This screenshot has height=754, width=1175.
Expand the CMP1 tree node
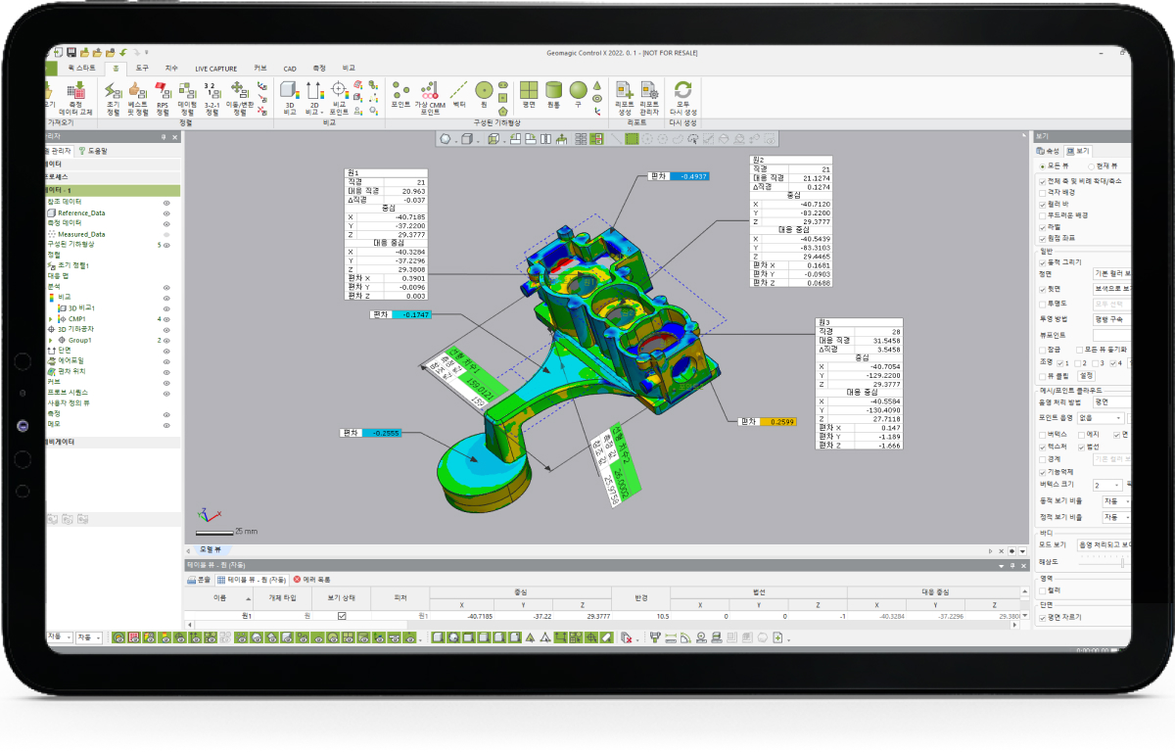click(x=50, y=318)
